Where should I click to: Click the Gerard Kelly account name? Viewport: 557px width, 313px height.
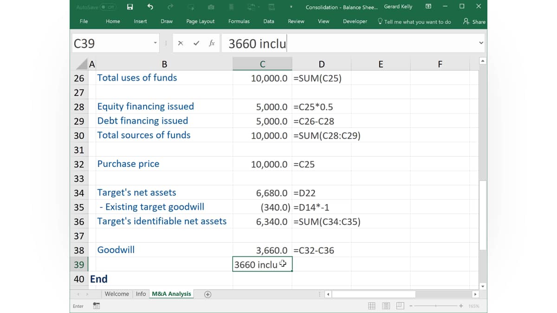pos(398,6)
